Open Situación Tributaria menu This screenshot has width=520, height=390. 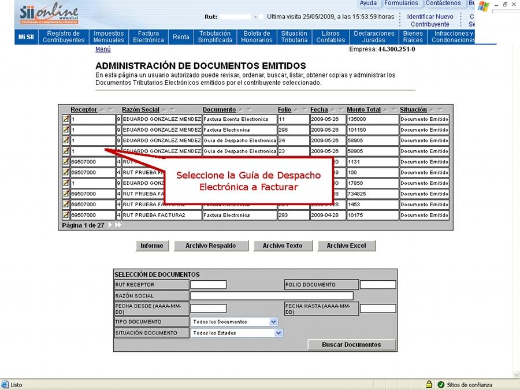[295, 37]
